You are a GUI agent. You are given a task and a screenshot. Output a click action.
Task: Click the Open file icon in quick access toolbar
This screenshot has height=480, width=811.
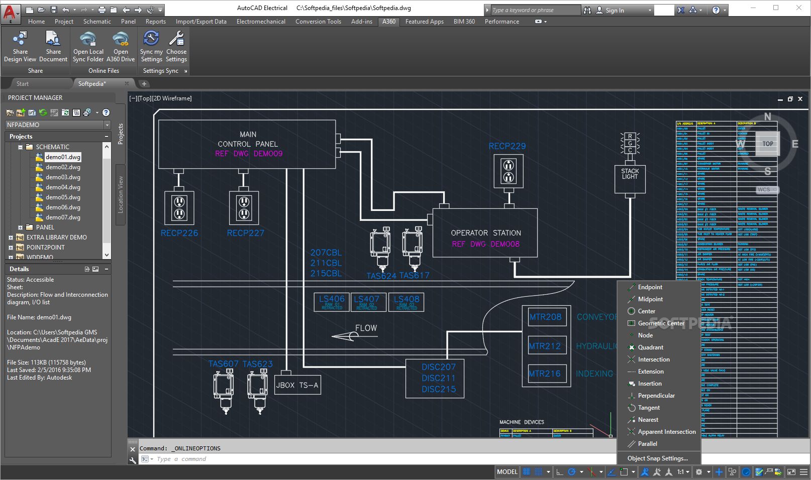click(x=41, y=10)
